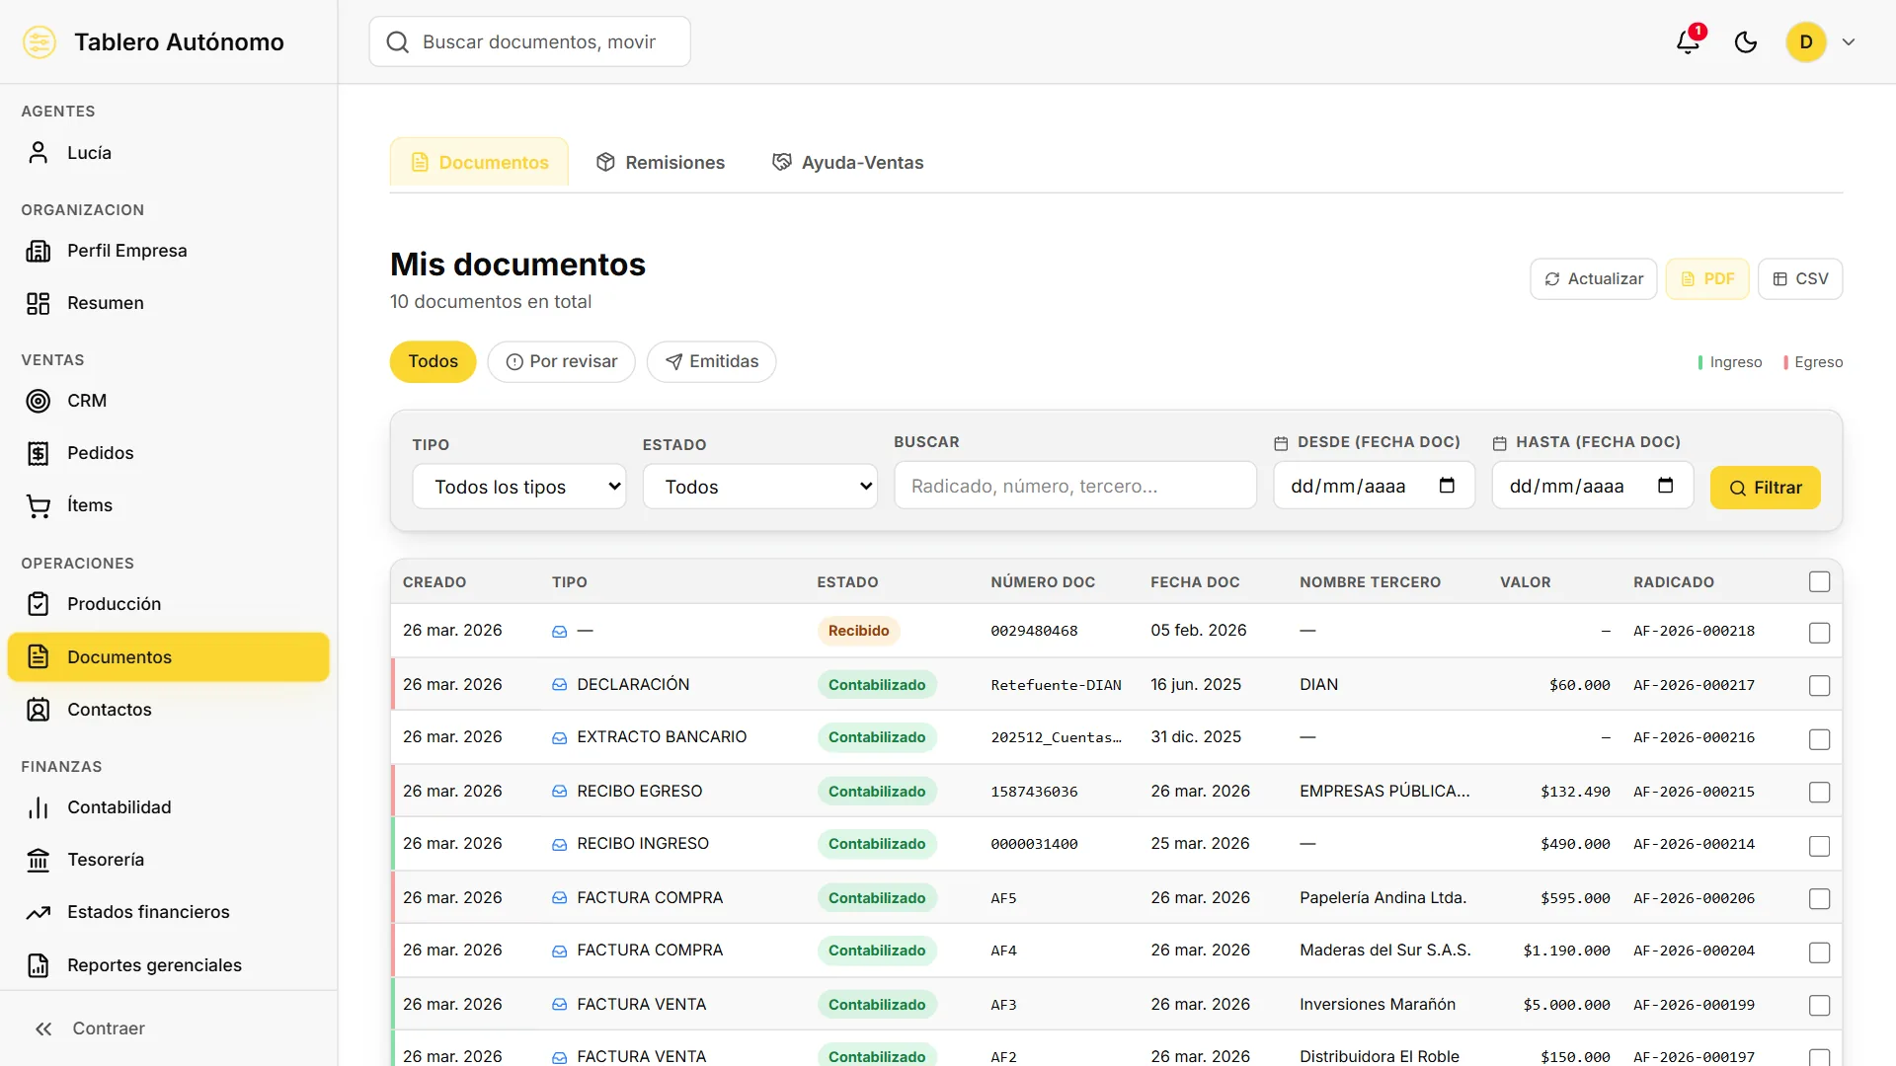Toggle dark mode moon icon
This screenshot has width=1896, height=1066.
click(1746, 41)
